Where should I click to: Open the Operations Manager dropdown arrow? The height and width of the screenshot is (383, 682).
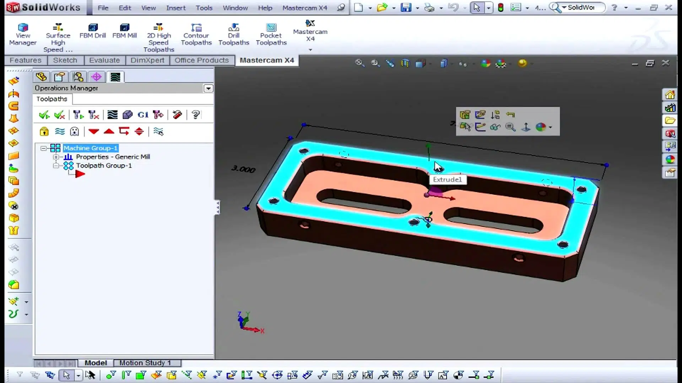(208, 88)
